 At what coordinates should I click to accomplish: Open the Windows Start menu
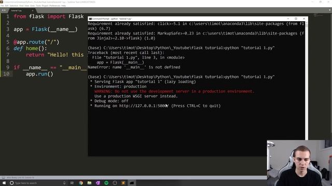(4, 183)
